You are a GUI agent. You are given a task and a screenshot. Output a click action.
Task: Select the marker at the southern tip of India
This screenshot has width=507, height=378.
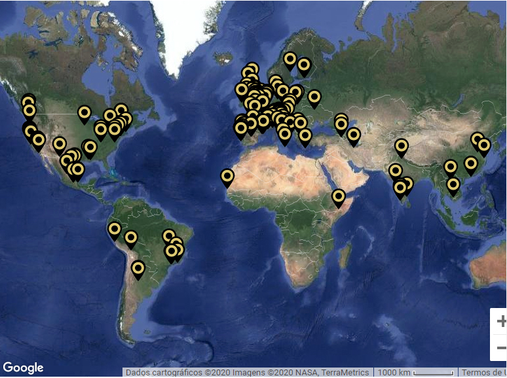click(x=400, y=190)
